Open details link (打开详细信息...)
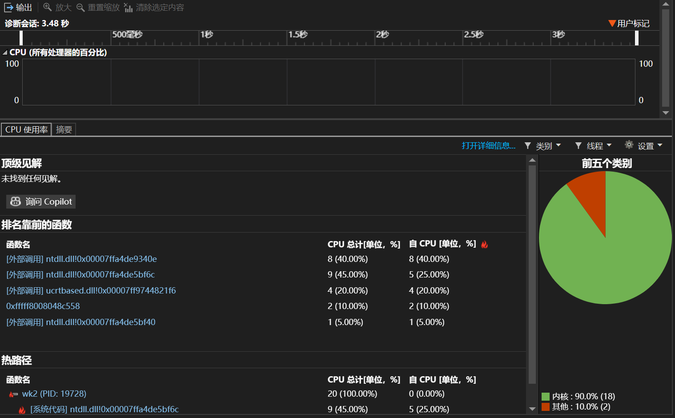The image size is (675, 418). point(488,146)
